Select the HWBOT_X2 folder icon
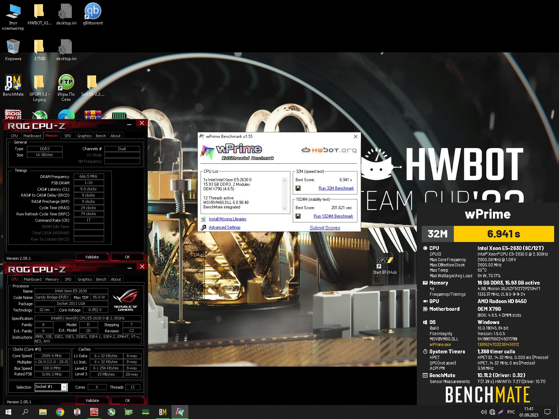Screen dimensions: 559x419 (39, 14)
